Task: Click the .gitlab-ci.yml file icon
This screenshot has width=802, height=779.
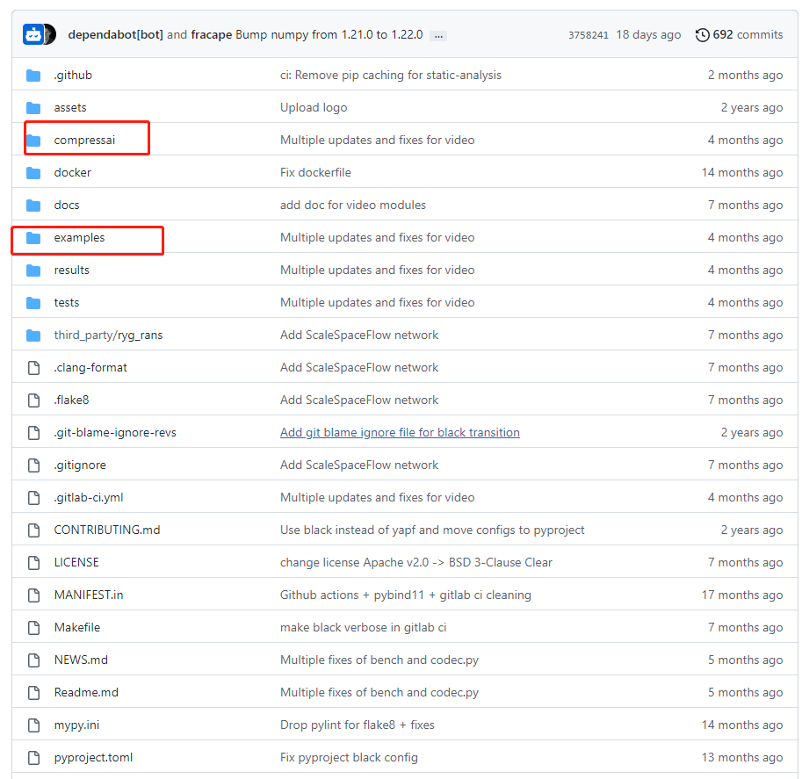Action: coord(33,498)
